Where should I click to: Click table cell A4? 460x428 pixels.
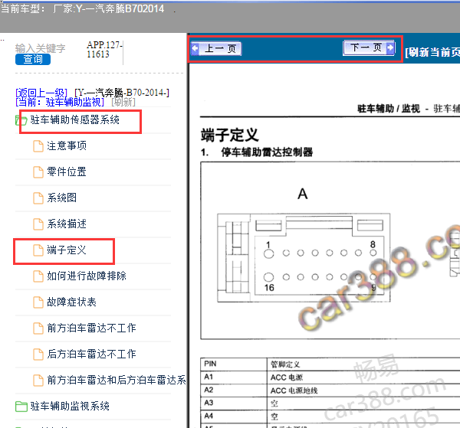(x=234, y=416)
